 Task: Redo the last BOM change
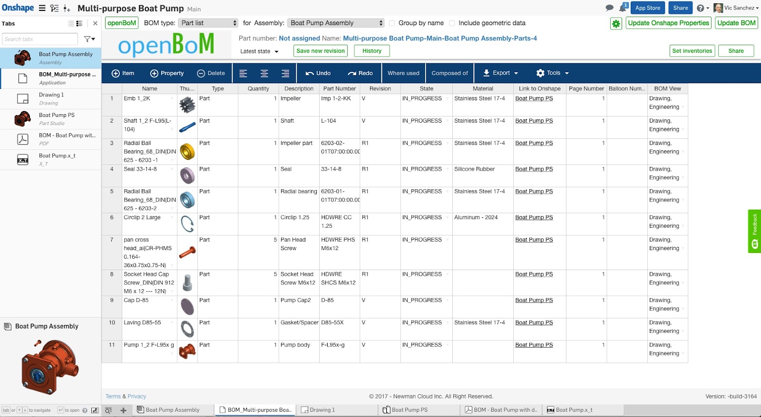click(360, 73)
